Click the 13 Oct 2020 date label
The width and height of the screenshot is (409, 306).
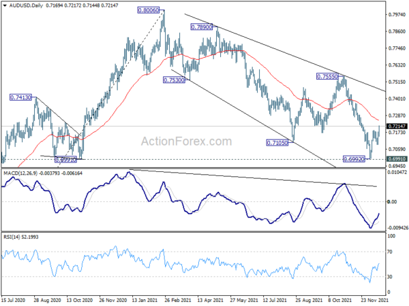pos(80,300)
